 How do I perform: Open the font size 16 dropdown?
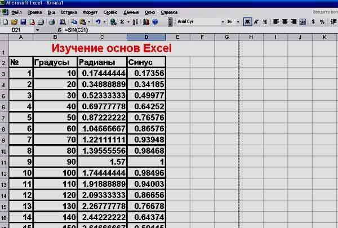pos(238,22)
